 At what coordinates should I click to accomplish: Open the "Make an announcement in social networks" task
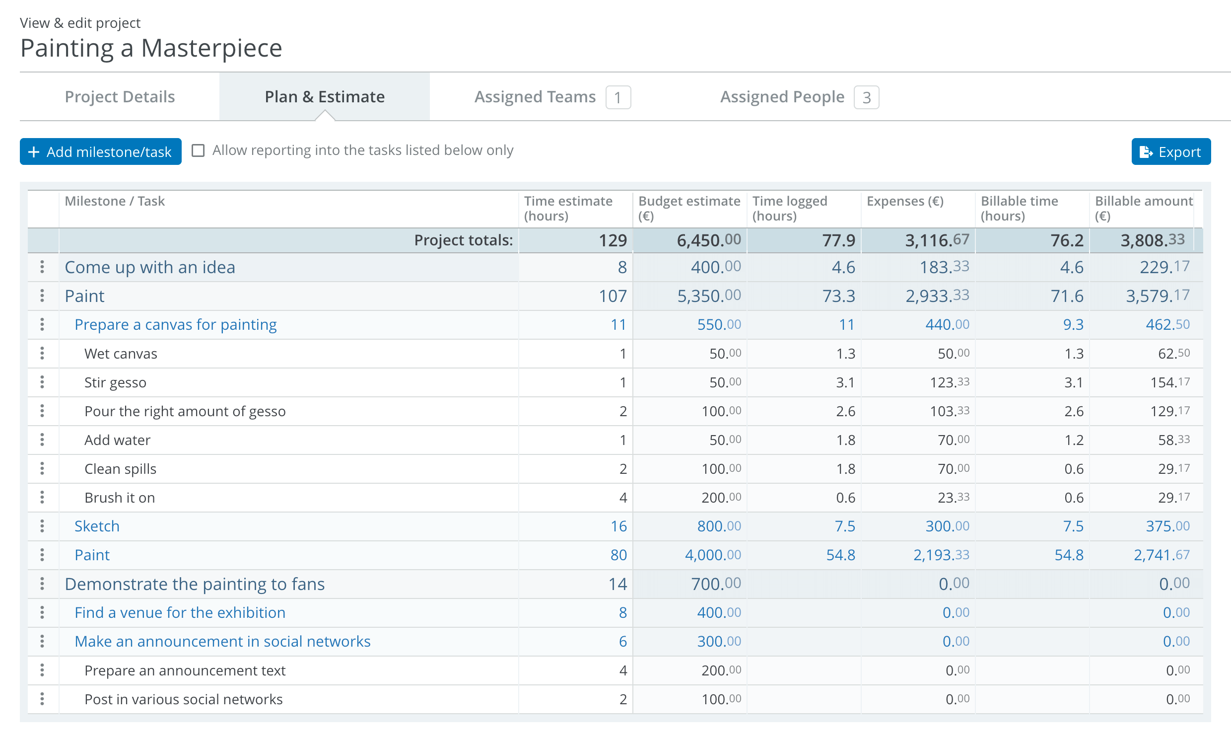coord(222,641)
